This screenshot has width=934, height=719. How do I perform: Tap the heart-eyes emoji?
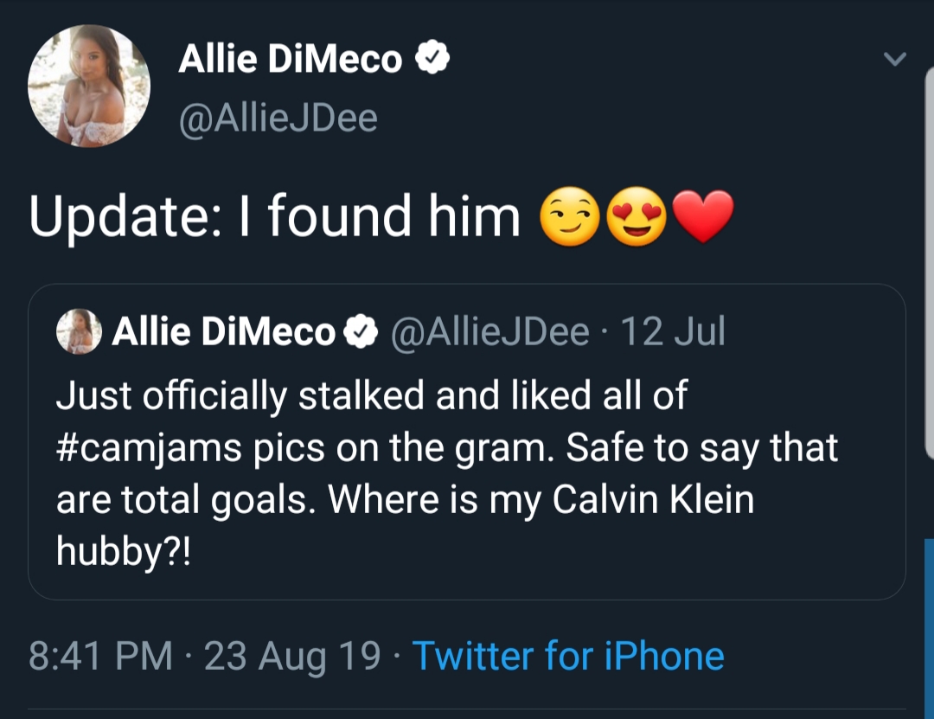tap(637, 215)
